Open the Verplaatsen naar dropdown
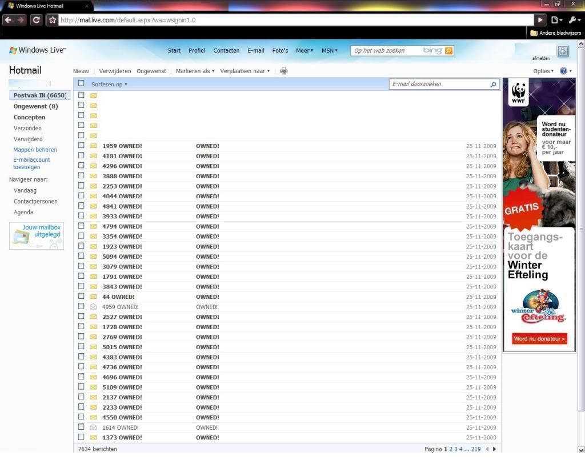 (x=245, y=71)
